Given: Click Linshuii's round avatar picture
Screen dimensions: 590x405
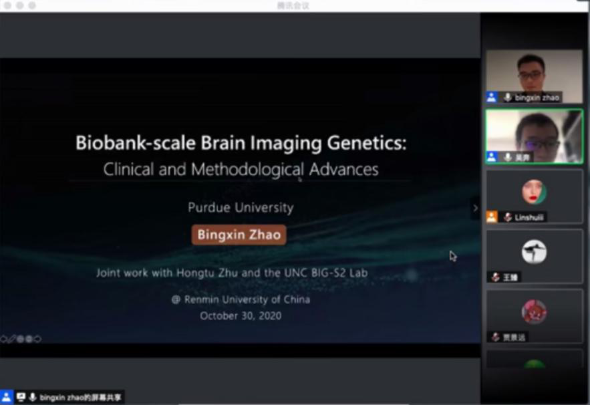Looking at the screenshot, I should pos(534,192).
